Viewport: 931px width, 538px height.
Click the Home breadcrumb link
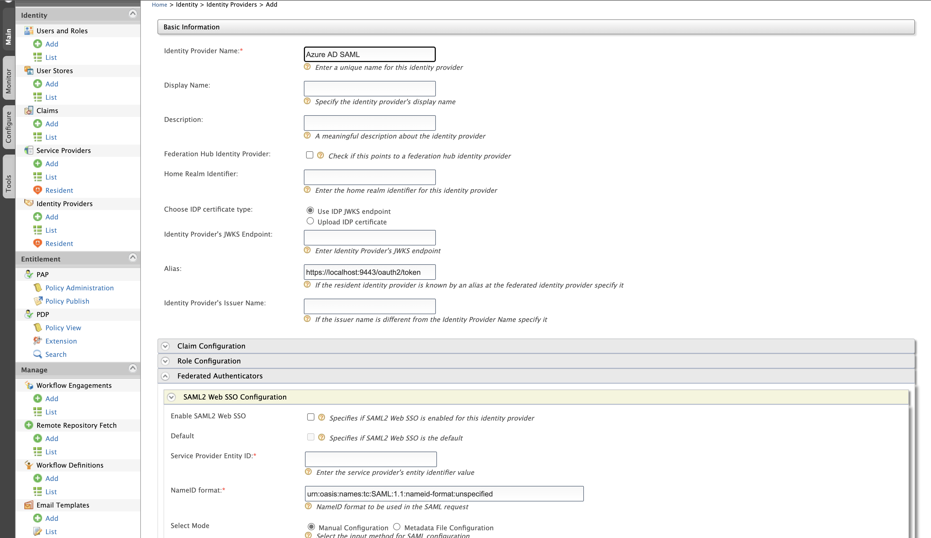pyautogui.click(x=159, y=4)
